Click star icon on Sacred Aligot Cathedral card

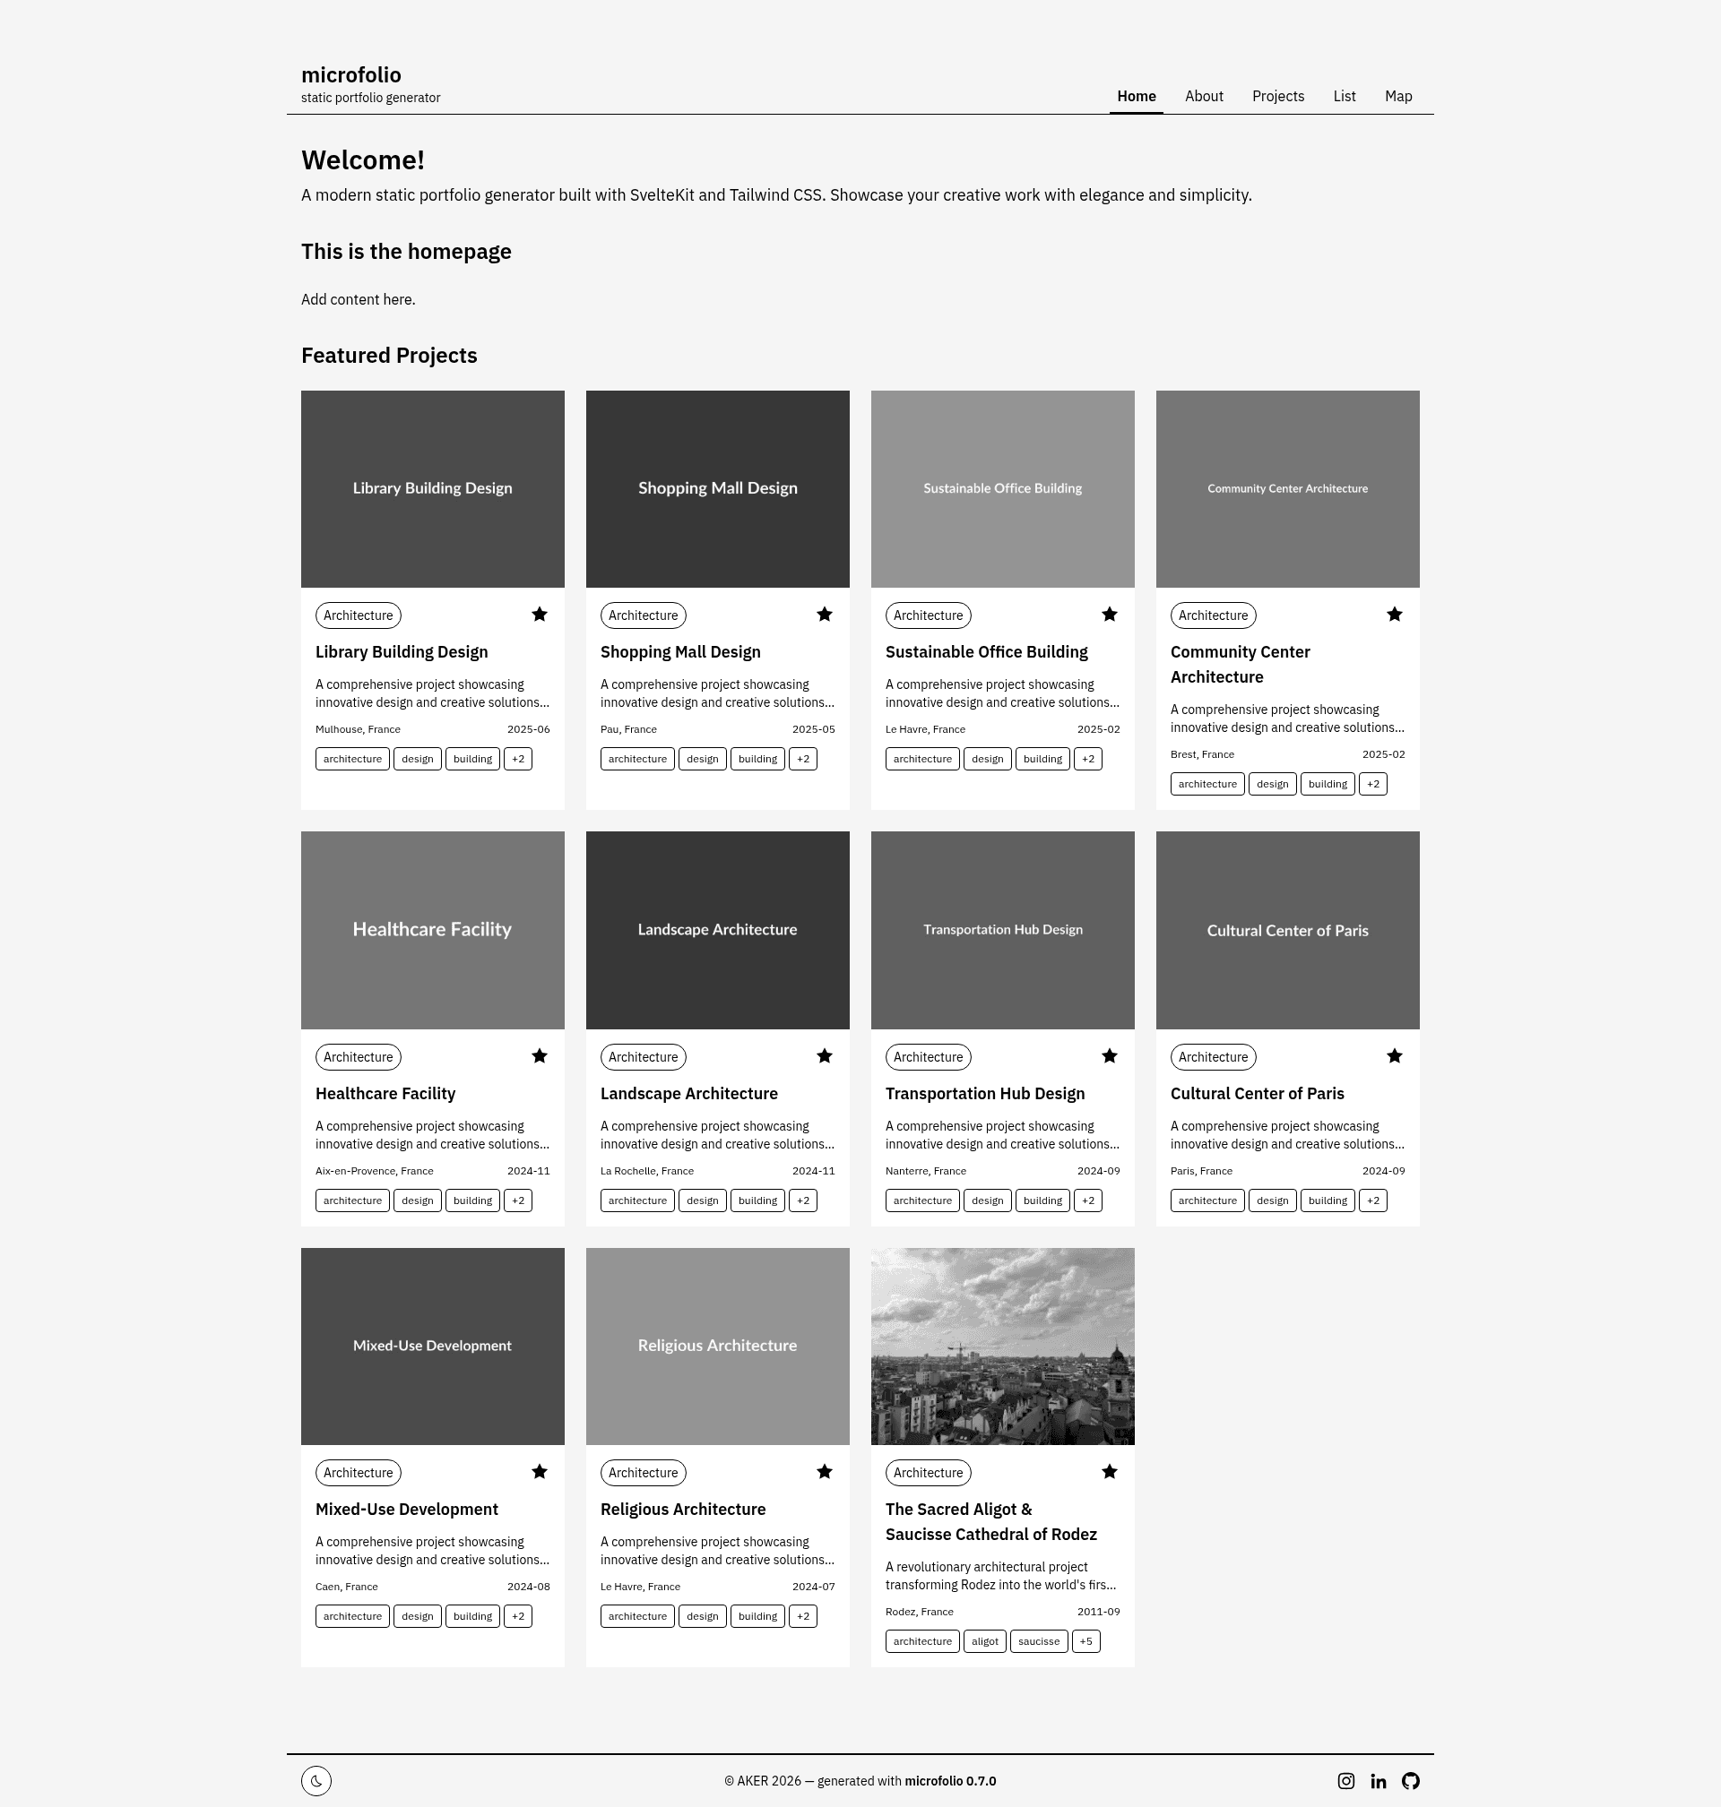(x=1109, y=1471)
